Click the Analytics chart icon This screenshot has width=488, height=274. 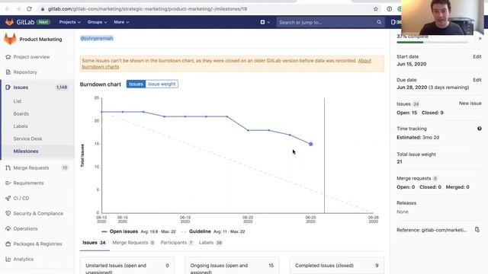point(8,259)
